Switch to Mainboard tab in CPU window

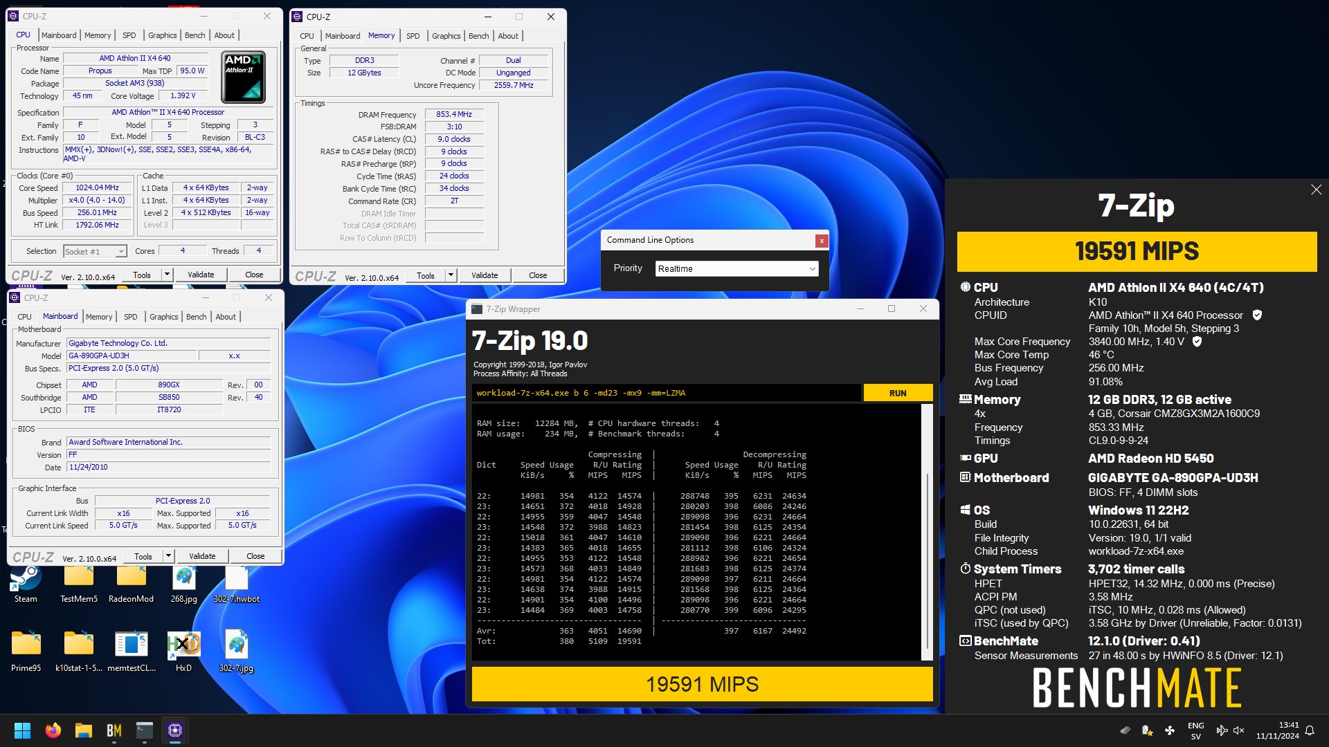[x=59, y=35]
